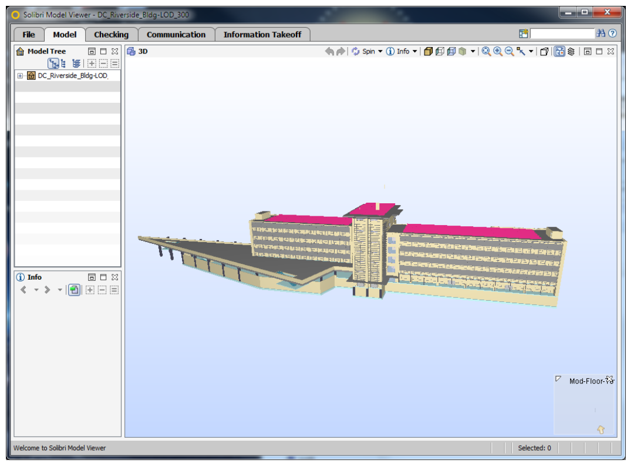The height and width of the screenshot is (463, 627).
Task: Zoom out of 3D view
Action: (x=509, y=51)
